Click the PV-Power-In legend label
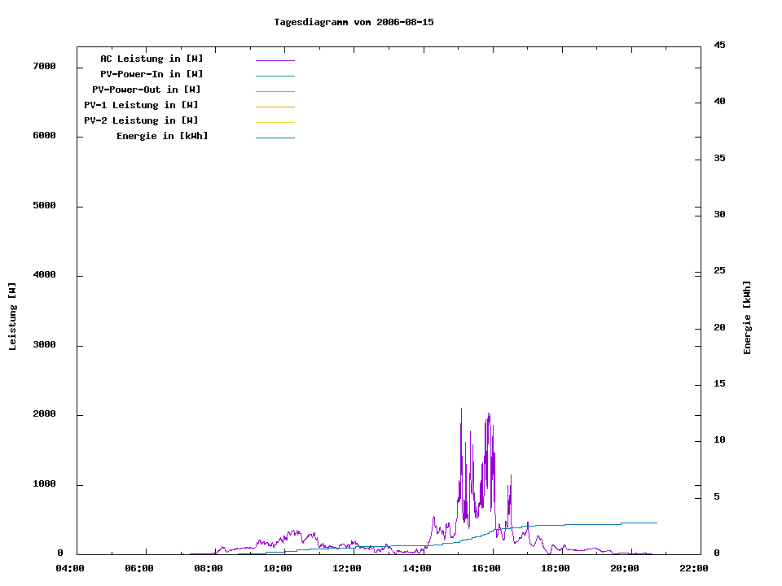Screen dimensions: 782x586 click(x=157, y=74)
